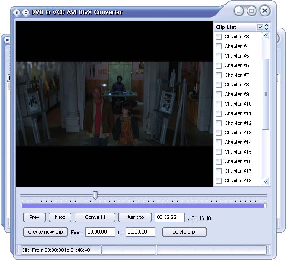This screenshot has width=288, height=261.
Task: Click the total duration text / 01:46:48
Action: click(200, 218)
